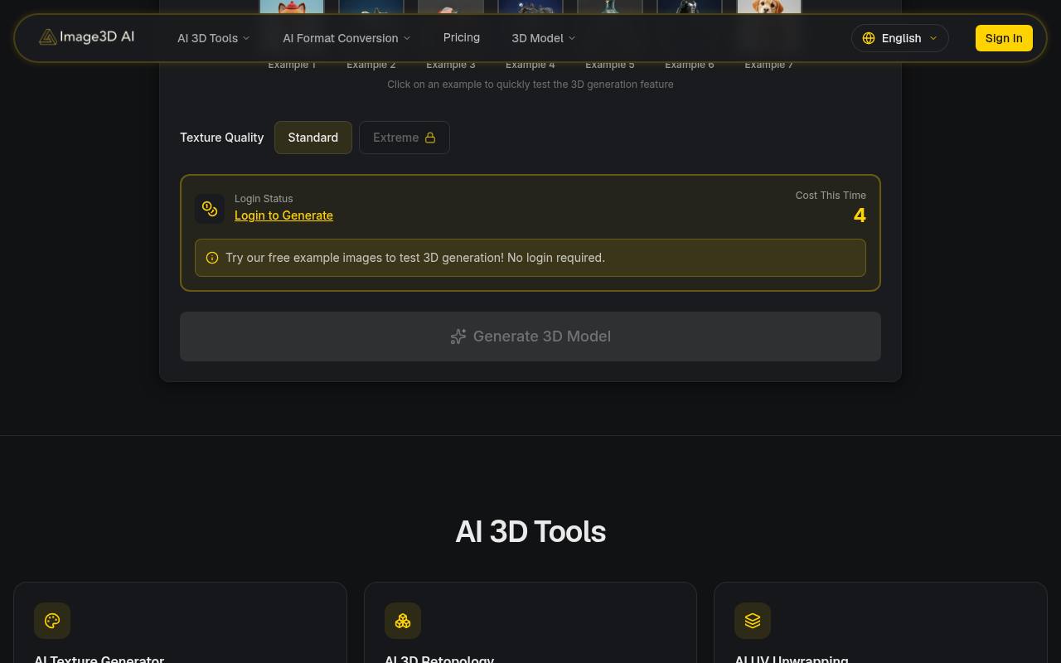
Task: Click the Image3D AI brand name
Action: pos(97,37)
